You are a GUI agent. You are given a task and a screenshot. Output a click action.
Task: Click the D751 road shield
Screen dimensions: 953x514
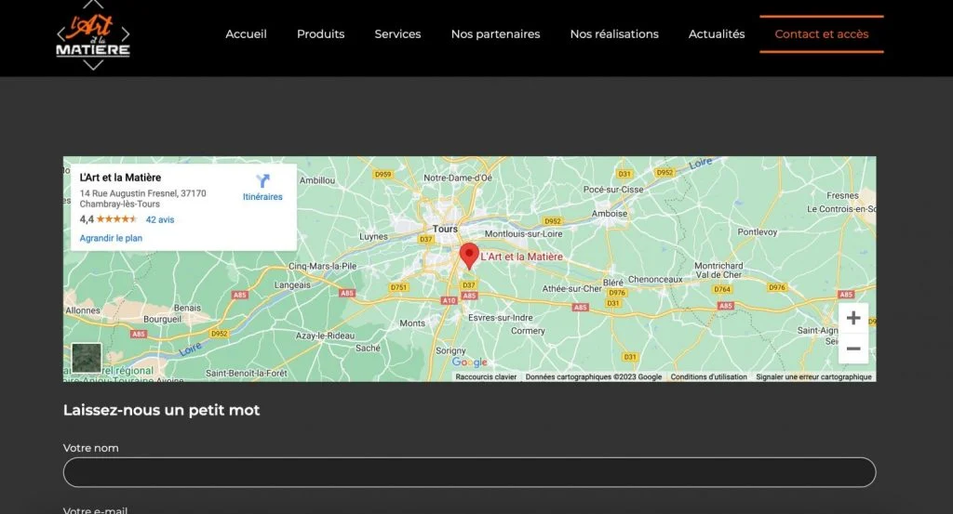point(398,287)
